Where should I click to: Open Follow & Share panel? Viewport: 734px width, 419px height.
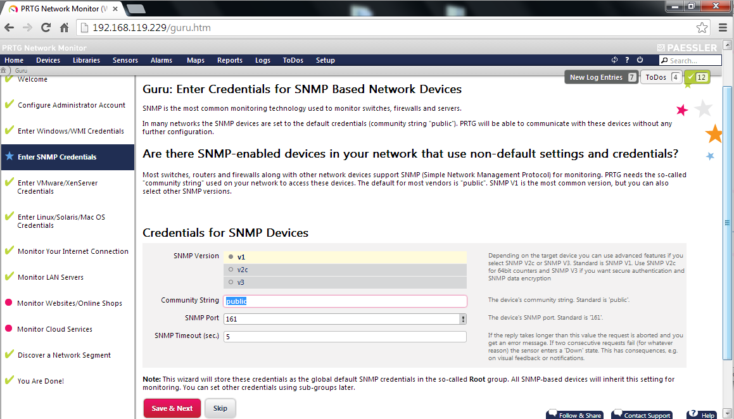click(575, 415)
